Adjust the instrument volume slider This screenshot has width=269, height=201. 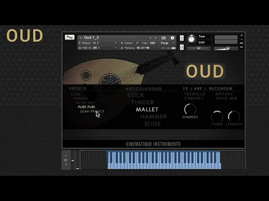tap(226, 49)
